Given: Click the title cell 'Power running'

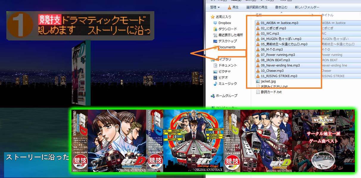Looking at the screenshot, I should [332, 55].
